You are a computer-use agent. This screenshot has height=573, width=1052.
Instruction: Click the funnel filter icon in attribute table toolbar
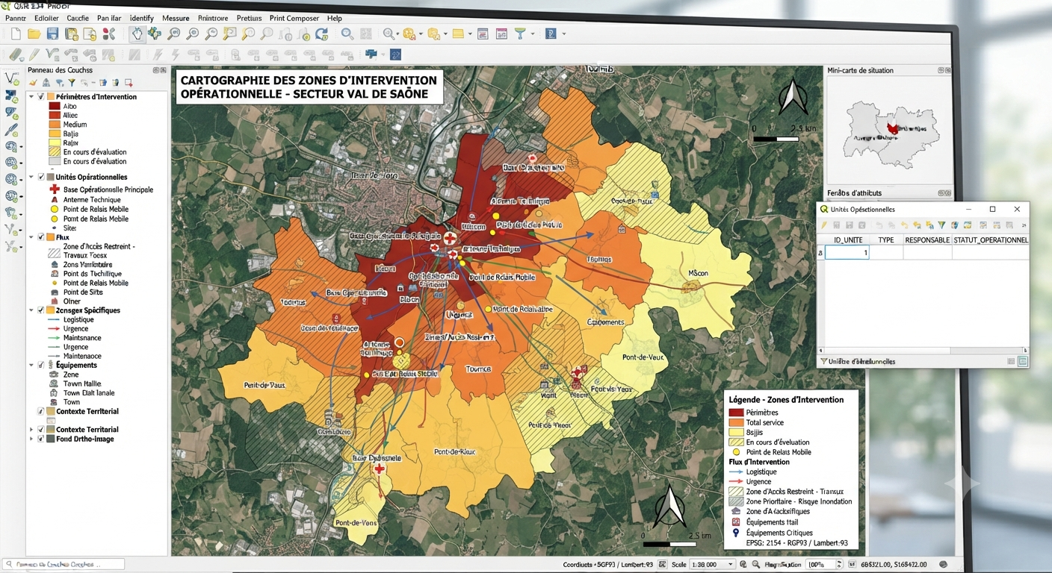(942, 225)
